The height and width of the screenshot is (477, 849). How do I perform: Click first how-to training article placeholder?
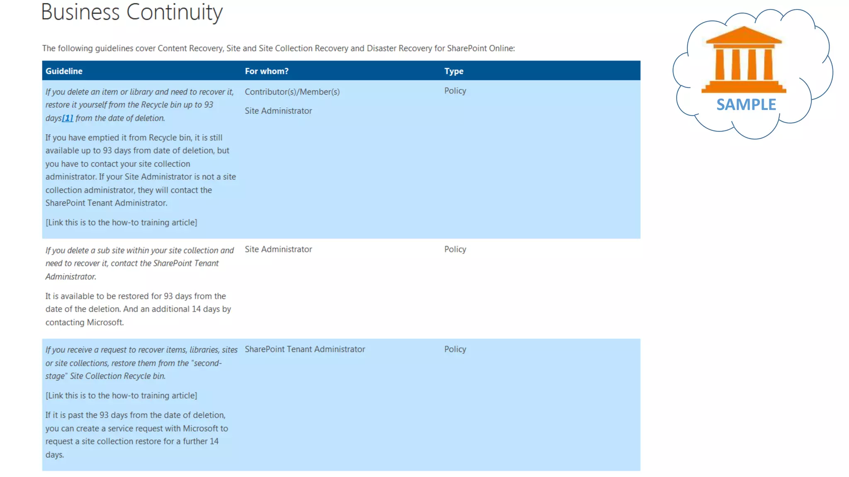click(x=121, y=222)
